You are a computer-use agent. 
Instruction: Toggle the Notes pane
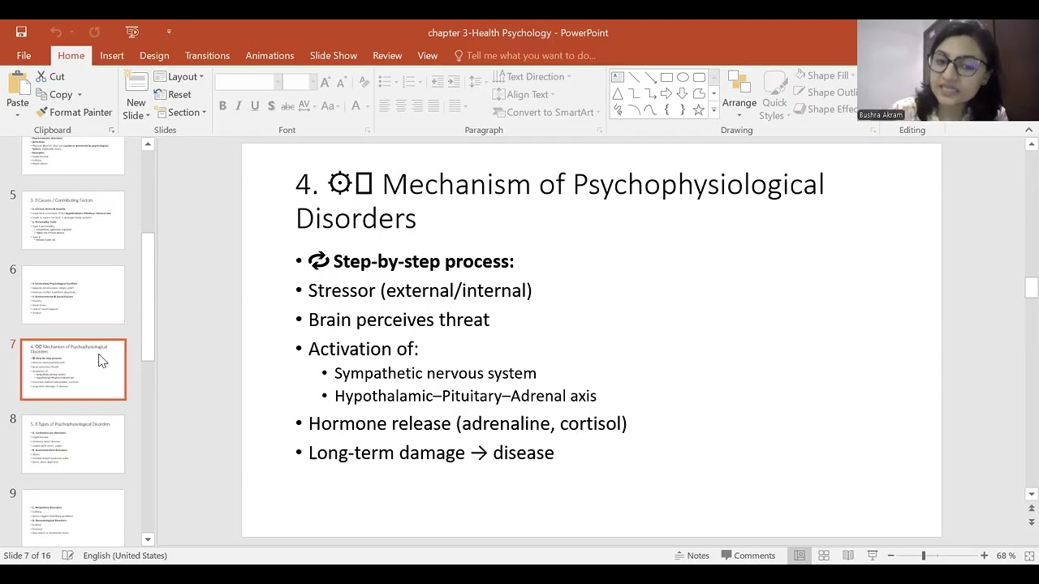click(x=692, y=556)
